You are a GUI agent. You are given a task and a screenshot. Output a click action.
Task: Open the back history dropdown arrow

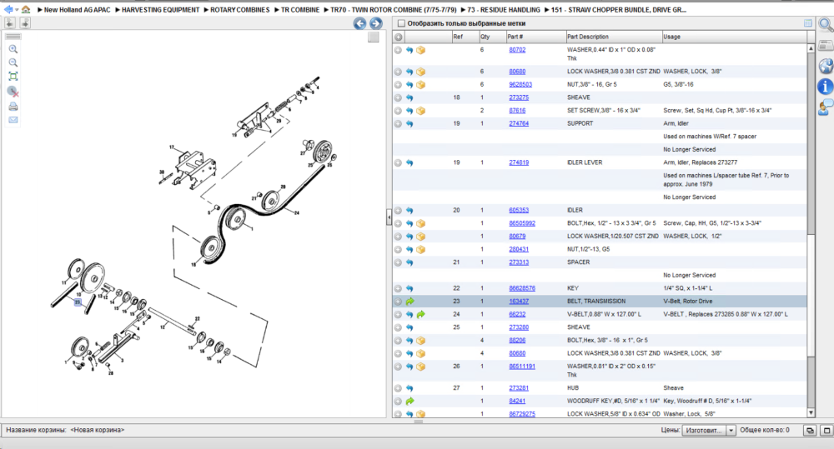[17, 9]
